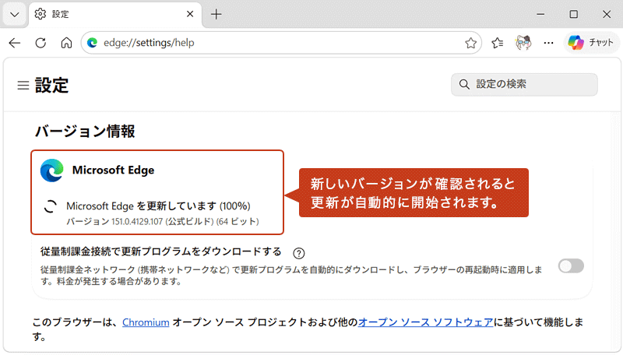
Task: Open the tab actions menu chevron
Action: (x=14, y=15)
